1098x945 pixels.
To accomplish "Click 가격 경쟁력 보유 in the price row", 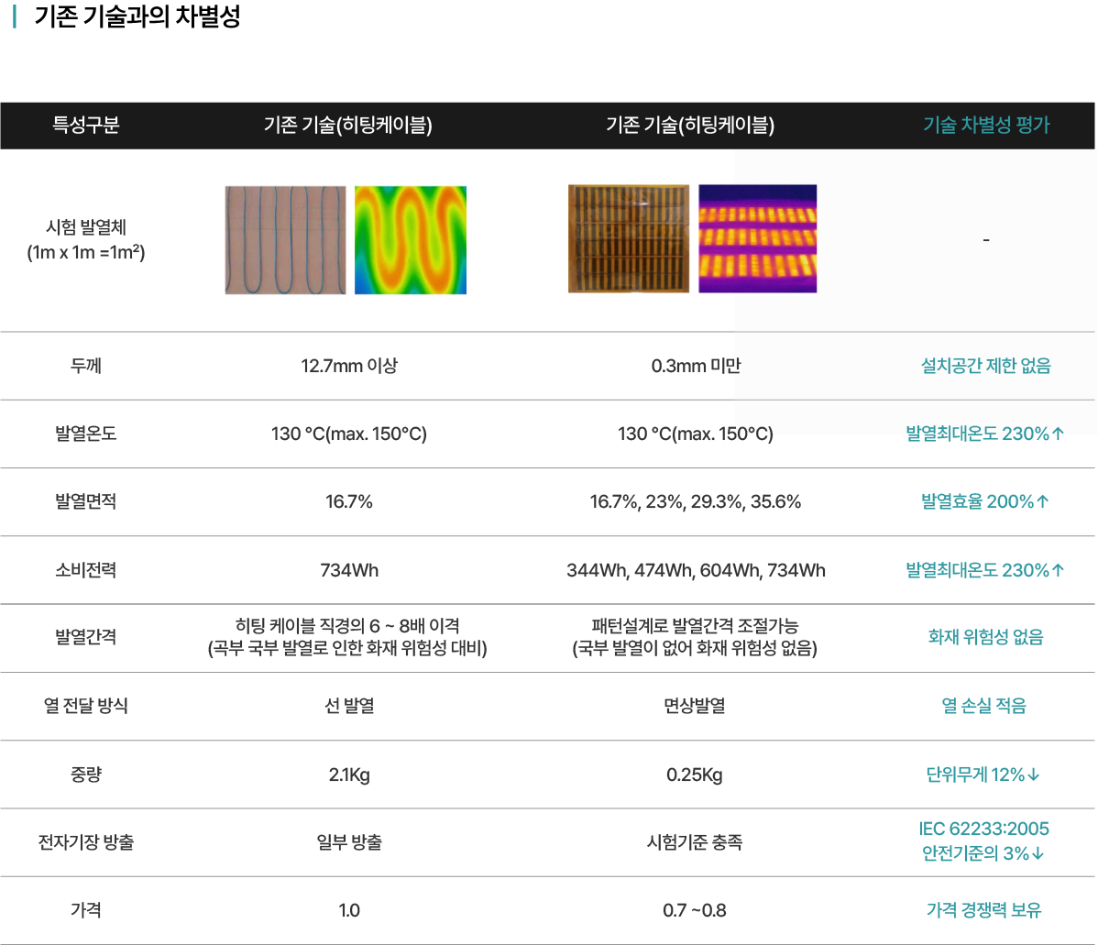I will (x=983, y=910).
